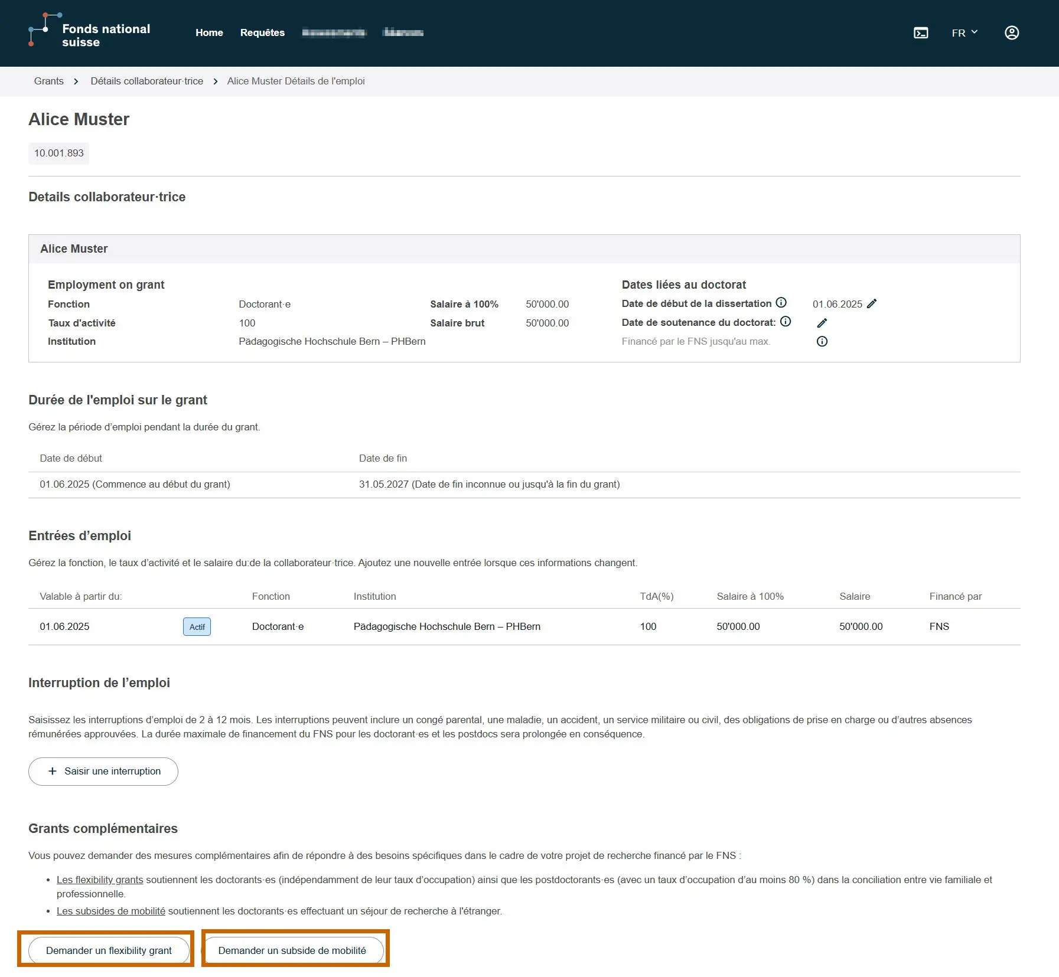Click the Alice Muster panel header

[524, 249]
